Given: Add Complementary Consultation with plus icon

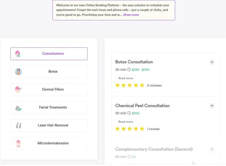Looking at the screenshot, I should pos(212,149).
